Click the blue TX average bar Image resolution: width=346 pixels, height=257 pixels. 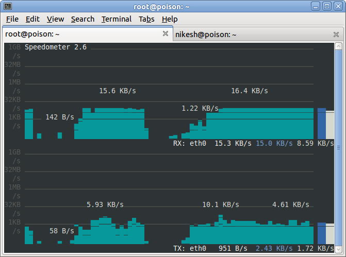[x=321, y=233]
